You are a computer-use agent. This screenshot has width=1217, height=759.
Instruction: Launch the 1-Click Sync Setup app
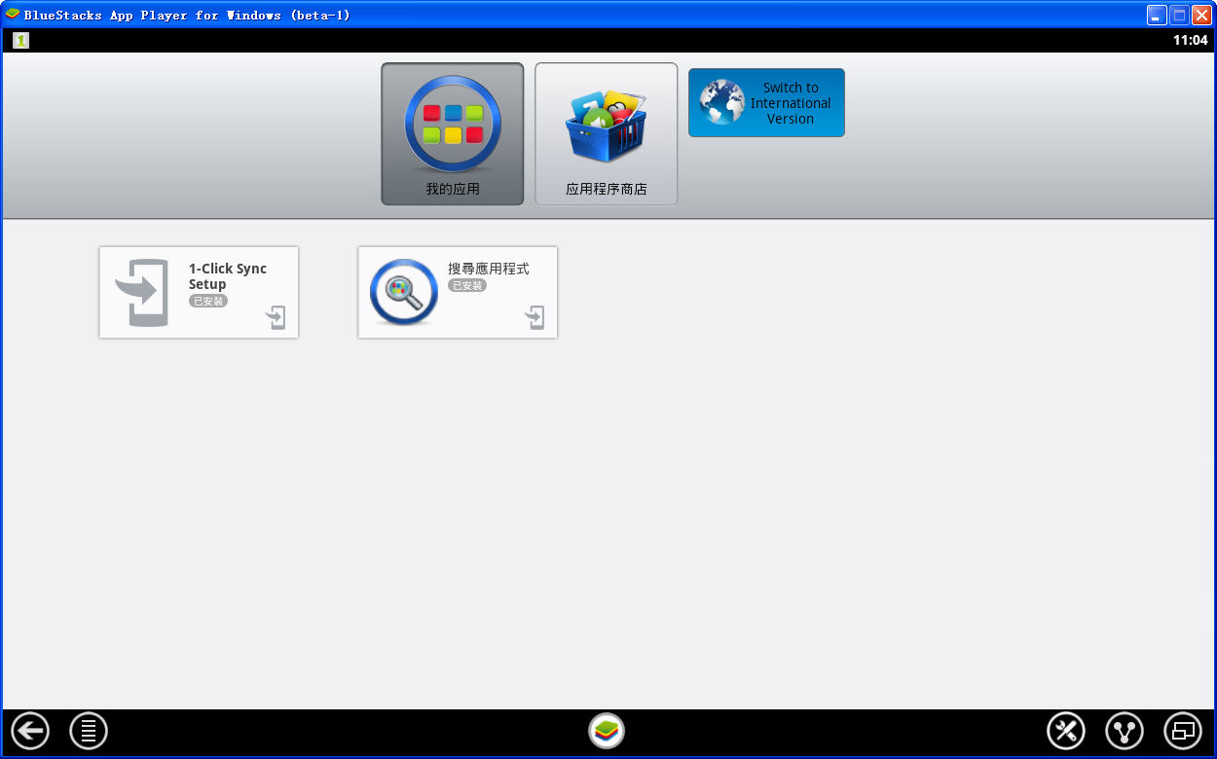[x=199, y=292]
